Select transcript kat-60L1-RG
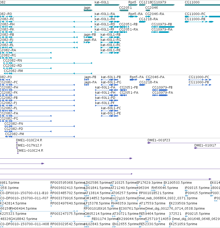Viewport: 220px width, 228px height. tap(110, 42)
